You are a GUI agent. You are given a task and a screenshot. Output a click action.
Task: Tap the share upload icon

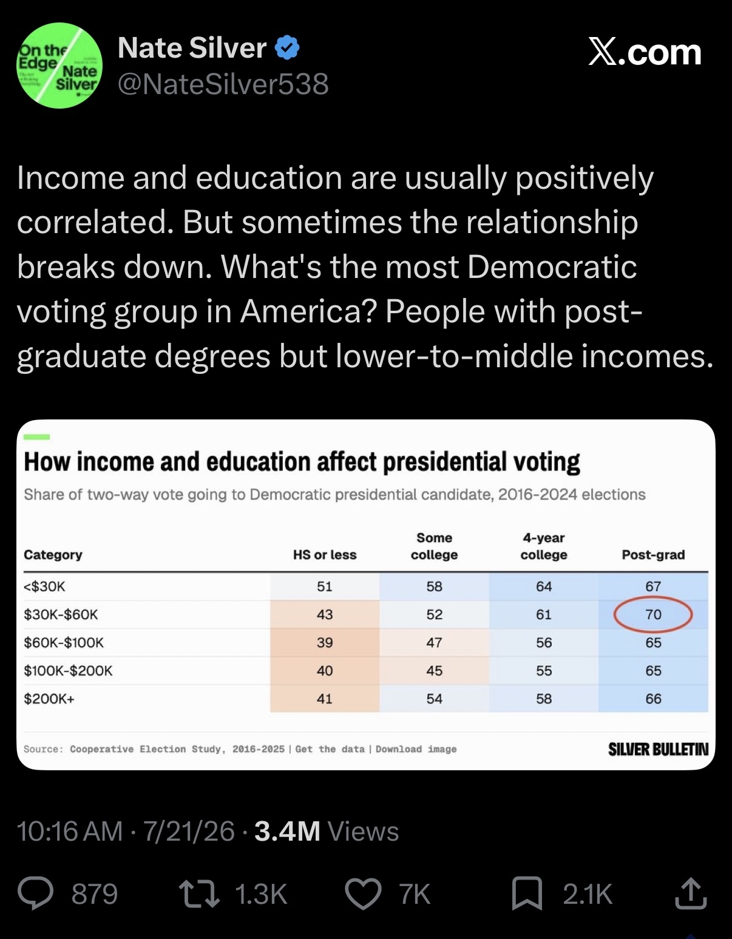pyautogui.click(x=691, y=893)
